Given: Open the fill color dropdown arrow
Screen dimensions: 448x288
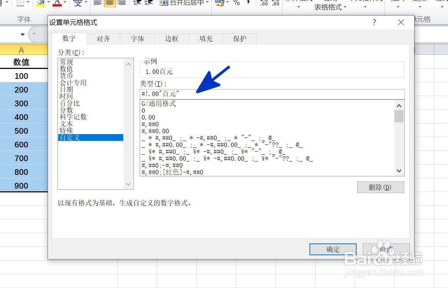Looking at the screenshot, I should tap(48, 2).
